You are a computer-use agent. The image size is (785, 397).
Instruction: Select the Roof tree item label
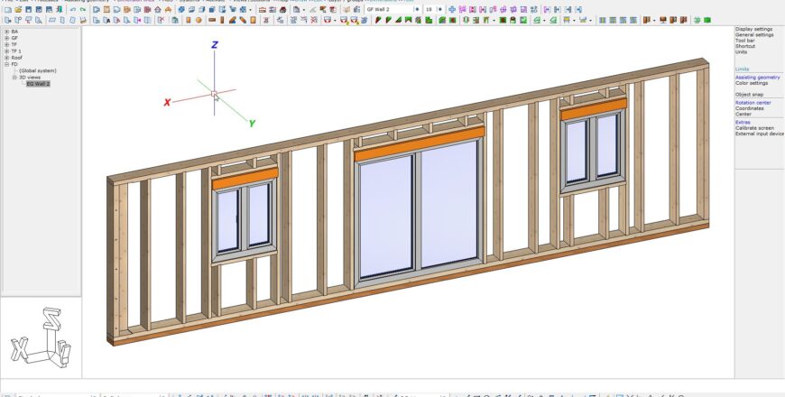pyautogui.click(x=16, y=58)
